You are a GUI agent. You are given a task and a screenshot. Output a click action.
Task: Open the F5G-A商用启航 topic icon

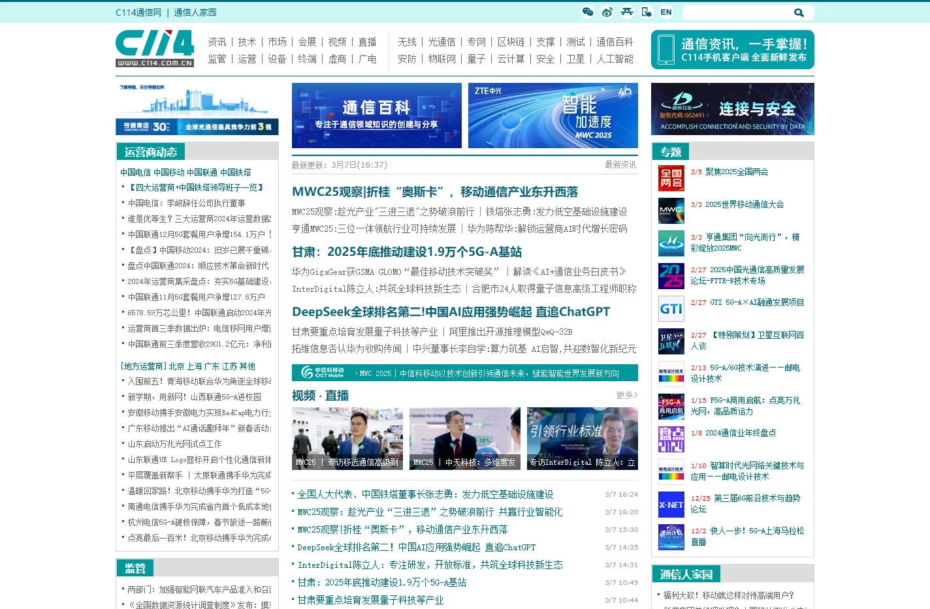pos(671,407)
